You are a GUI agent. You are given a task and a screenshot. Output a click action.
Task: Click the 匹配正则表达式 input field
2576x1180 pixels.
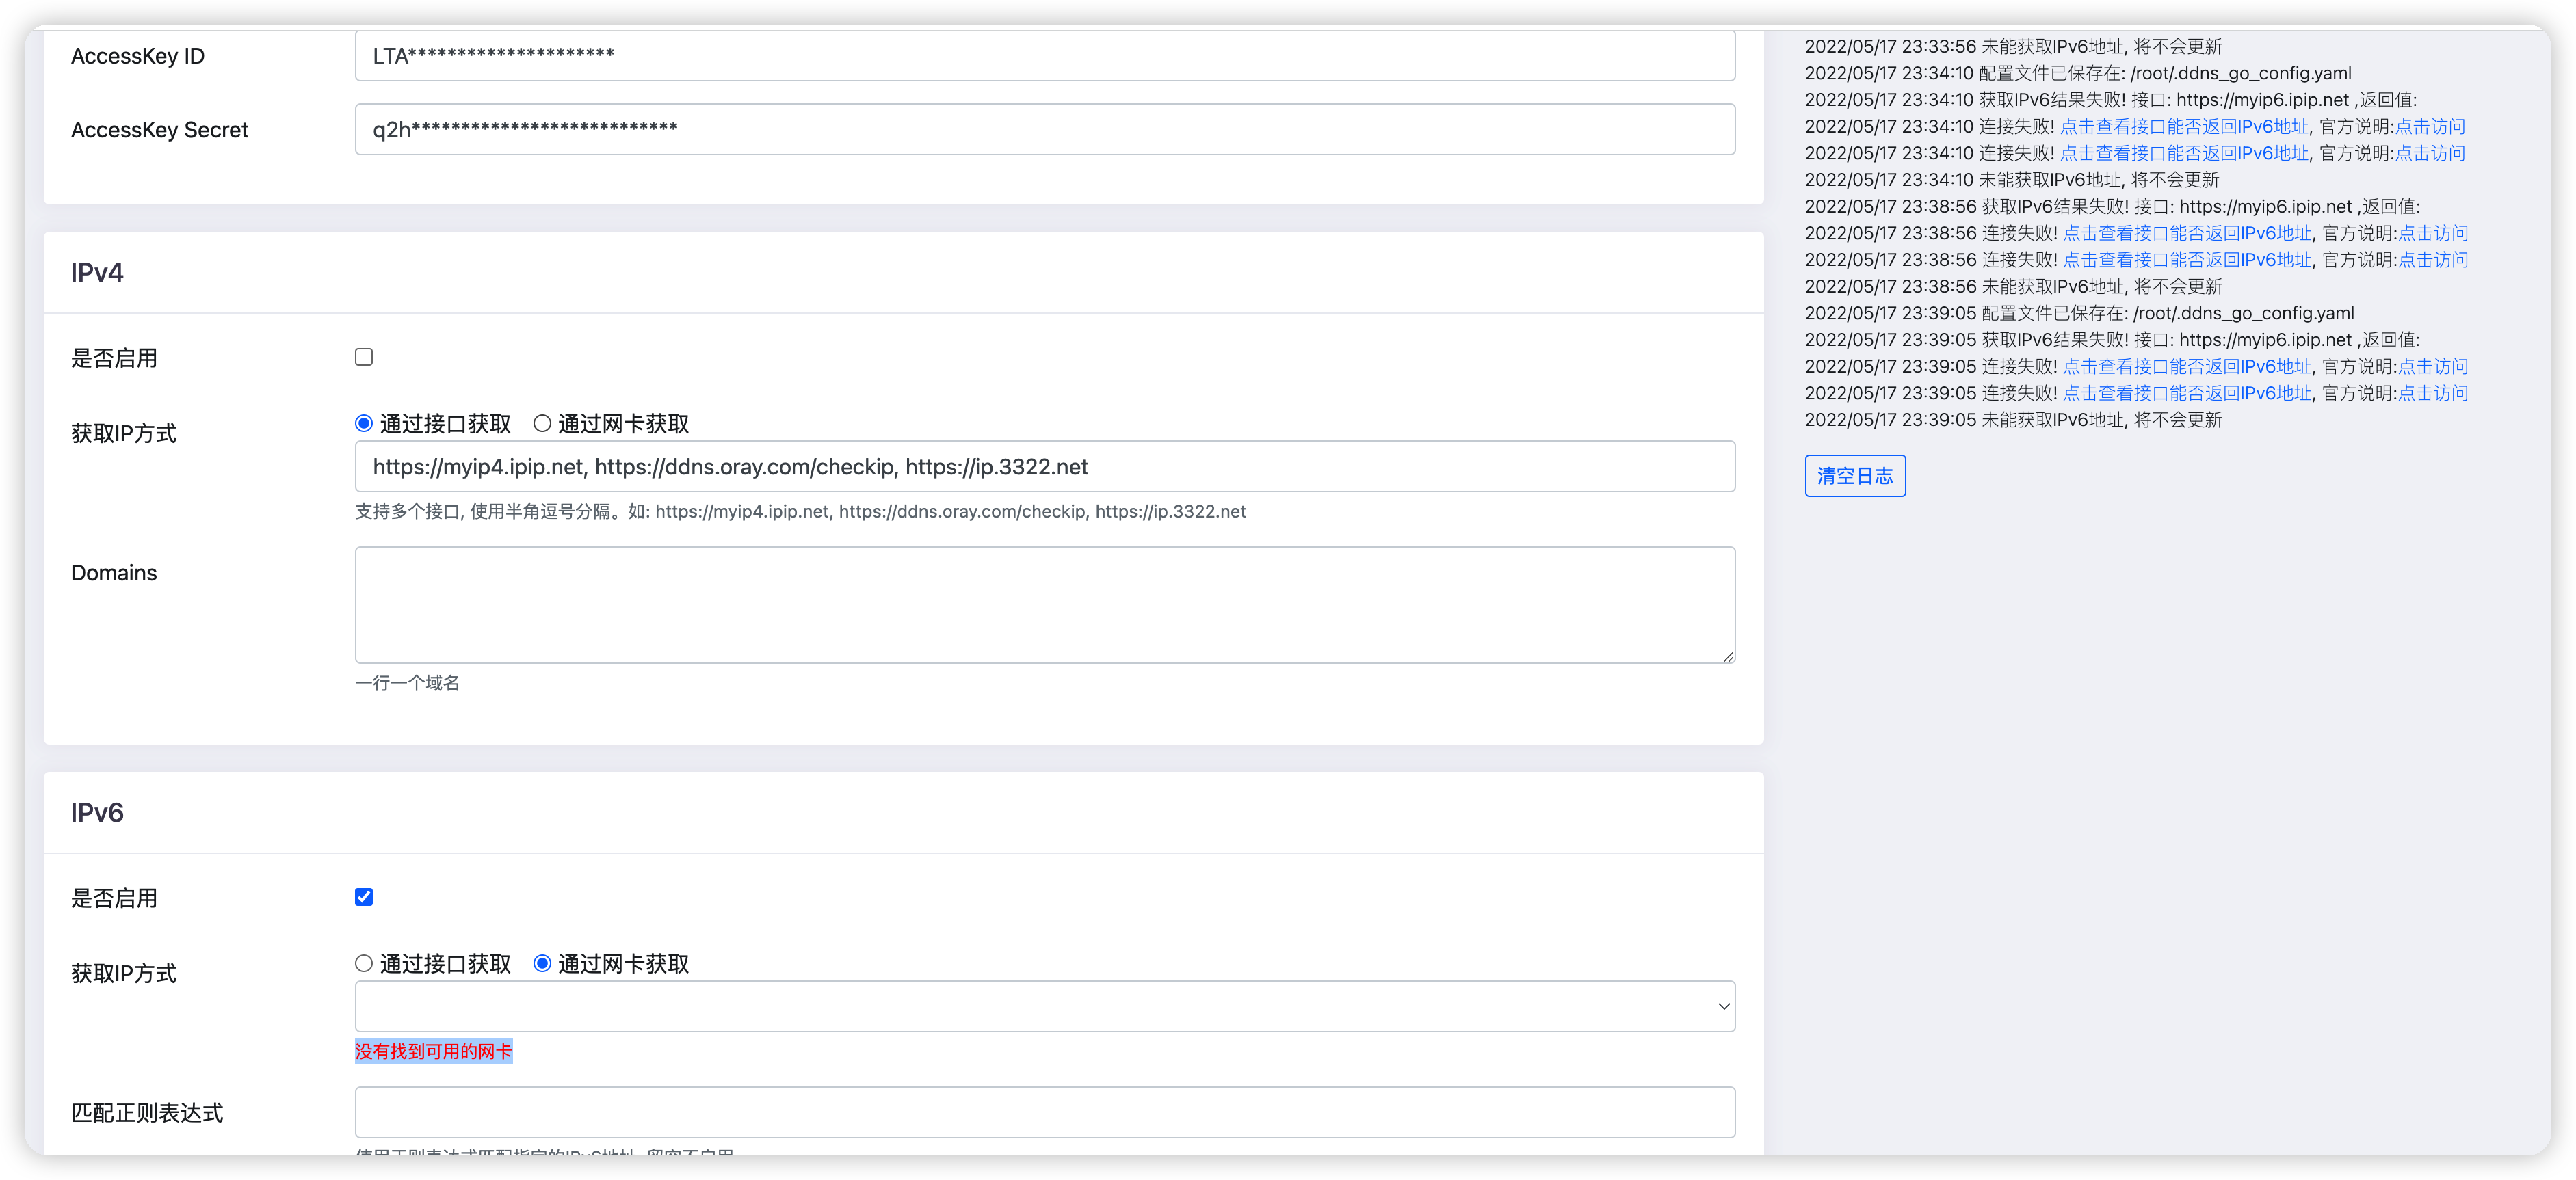1044,1112
